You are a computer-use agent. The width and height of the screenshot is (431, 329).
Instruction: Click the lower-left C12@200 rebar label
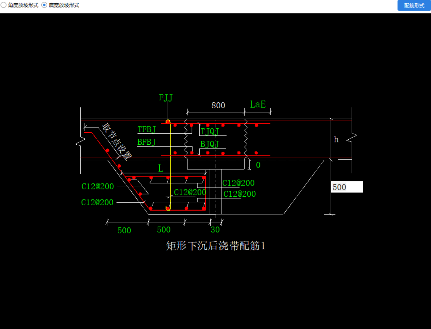[x=97, y=202]
